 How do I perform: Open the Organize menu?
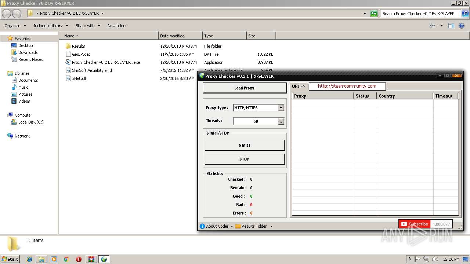pyautogui.click(x=15, y=26)
